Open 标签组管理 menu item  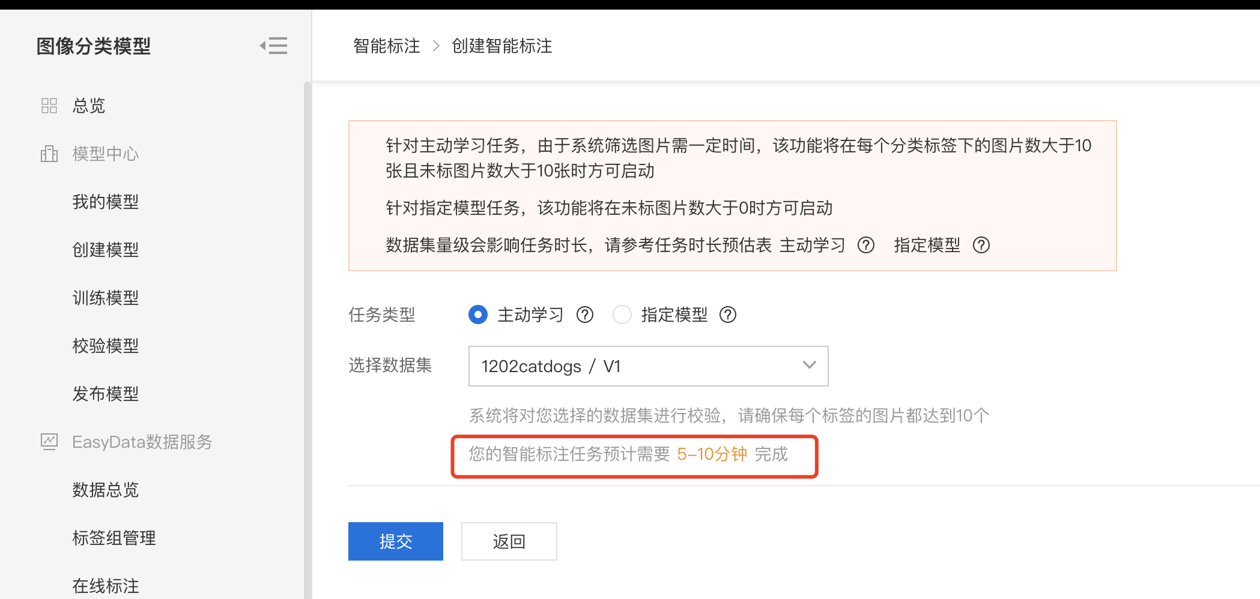(x=114, y=538)
